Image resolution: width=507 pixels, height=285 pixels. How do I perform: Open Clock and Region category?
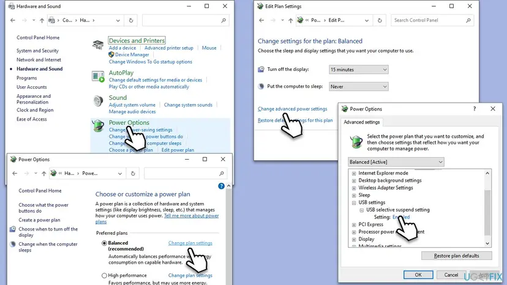35,110
